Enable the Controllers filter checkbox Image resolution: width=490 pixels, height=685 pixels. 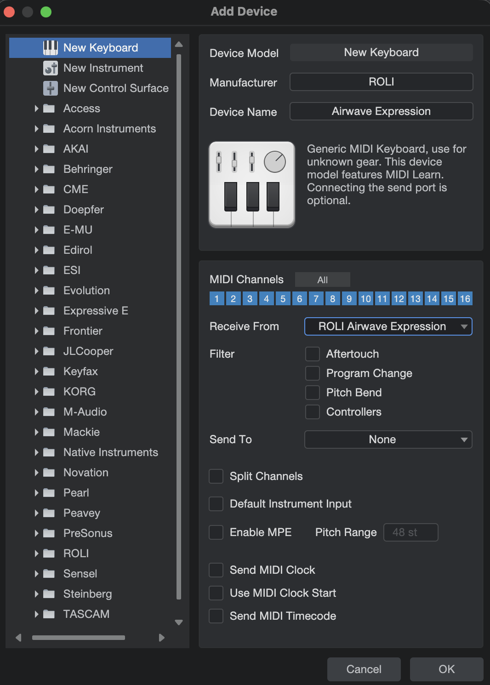tap(313, 412)
